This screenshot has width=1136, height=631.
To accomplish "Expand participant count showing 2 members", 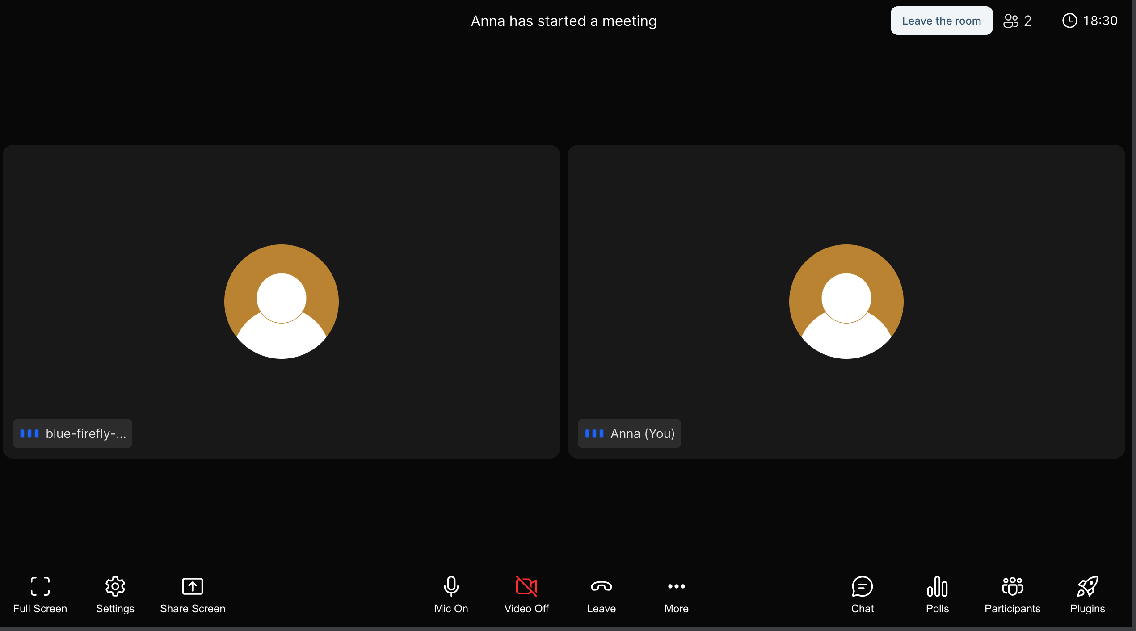I will point(1018,20).
